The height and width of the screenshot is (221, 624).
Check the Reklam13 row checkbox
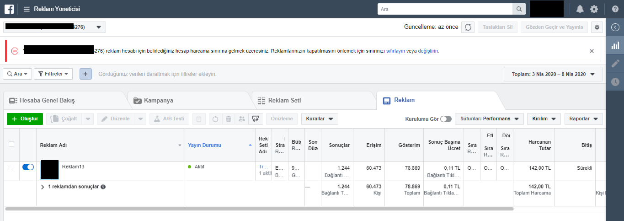(11, 167)
